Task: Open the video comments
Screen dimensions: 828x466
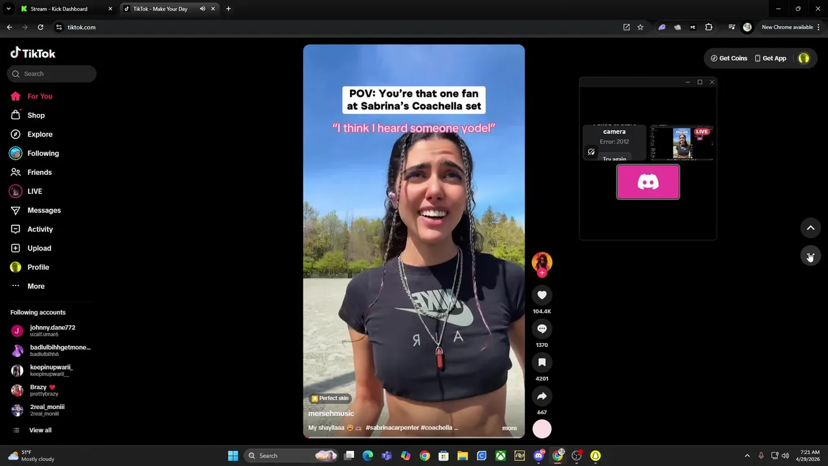Action: tap(542, 329)
